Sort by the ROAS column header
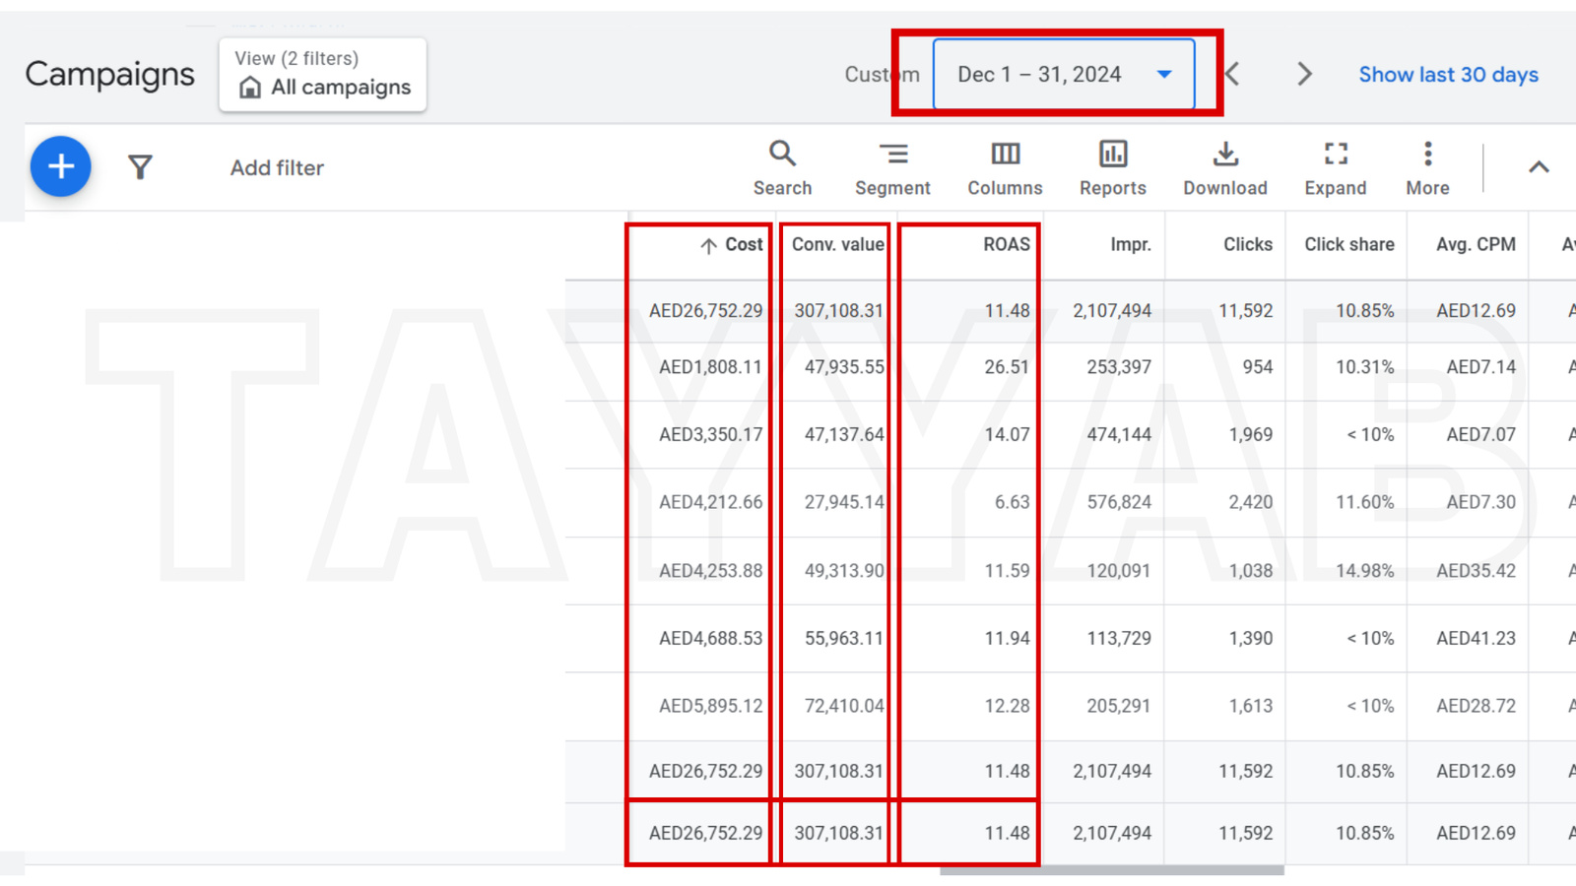 (1006, 245)
